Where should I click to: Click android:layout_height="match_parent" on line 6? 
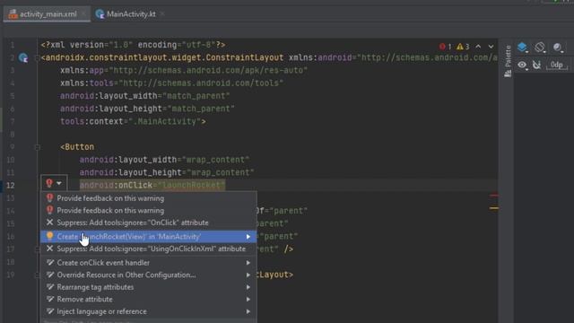point(147,109)
